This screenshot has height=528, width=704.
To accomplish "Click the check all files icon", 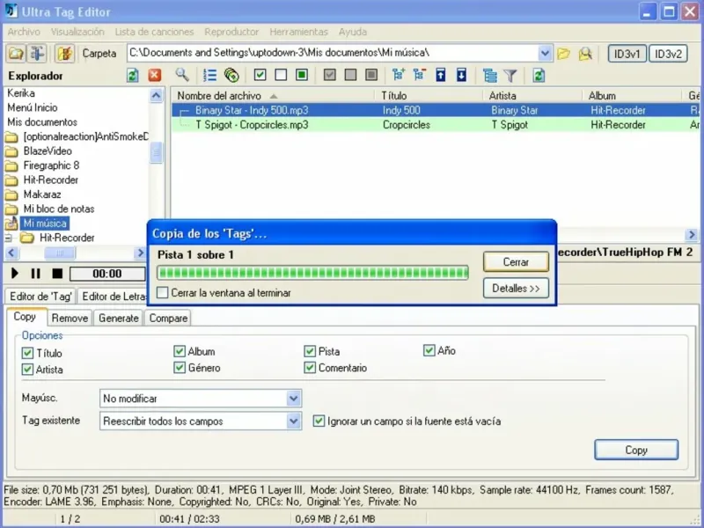I will (260, 75).
